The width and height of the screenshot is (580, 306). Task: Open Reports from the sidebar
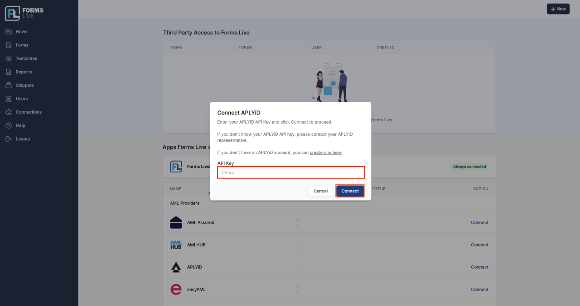[x=24, y=72]
